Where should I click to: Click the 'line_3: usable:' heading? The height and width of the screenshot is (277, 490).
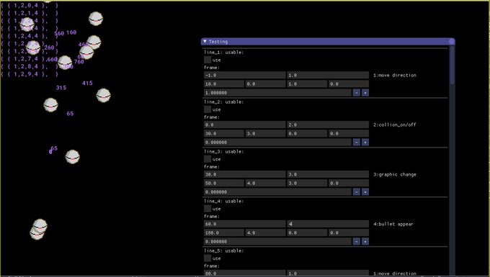[224, 152]
